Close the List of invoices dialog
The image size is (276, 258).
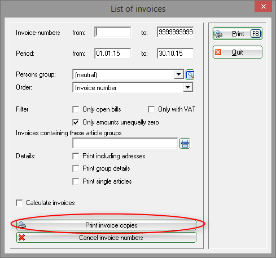263,7
